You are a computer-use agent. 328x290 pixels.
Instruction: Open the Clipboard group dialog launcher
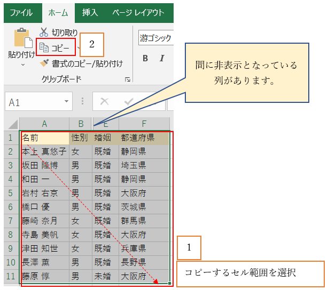(128, 79)
